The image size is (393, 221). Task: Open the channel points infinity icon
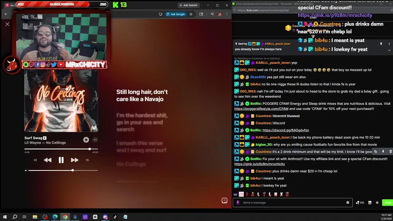pos(360,203)
